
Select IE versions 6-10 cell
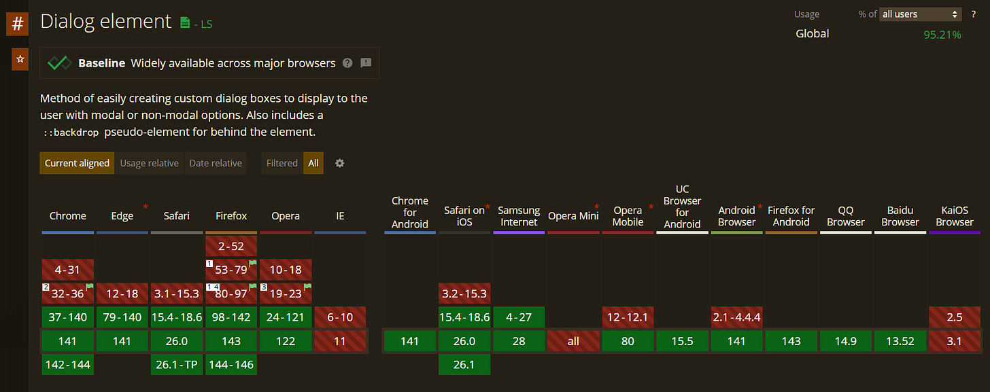click(x=340, y=317)
